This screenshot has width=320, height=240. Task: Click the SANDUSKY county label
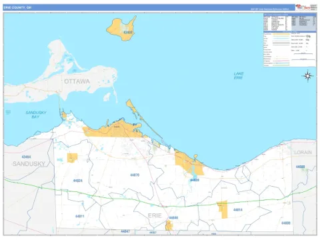pos(29,164)
